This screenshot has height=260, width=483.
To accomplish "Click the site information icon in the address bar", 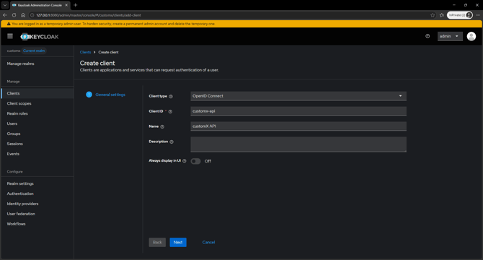I will pyautogui.click(x=32, y=15).
